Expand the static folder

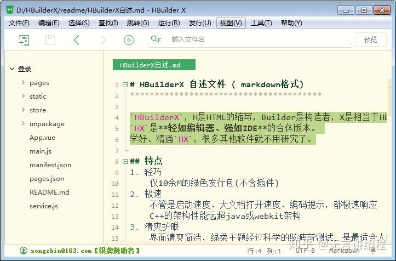tap(23, 96)
